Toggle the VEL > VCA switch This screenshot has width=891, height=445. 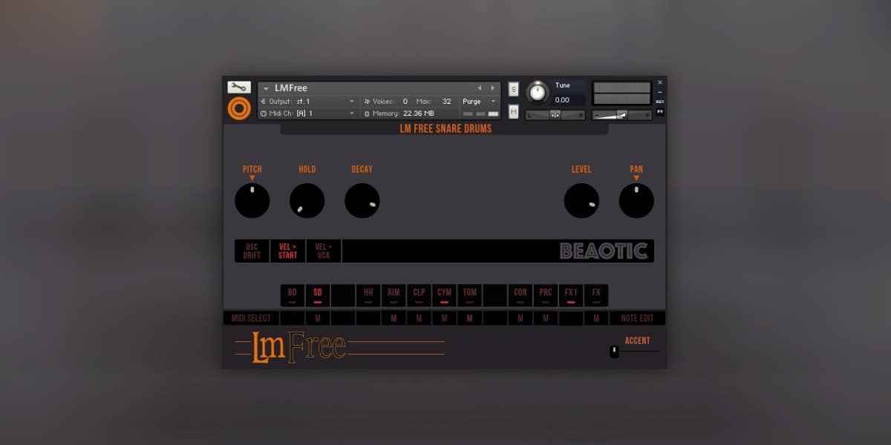(x=323, y=251)
